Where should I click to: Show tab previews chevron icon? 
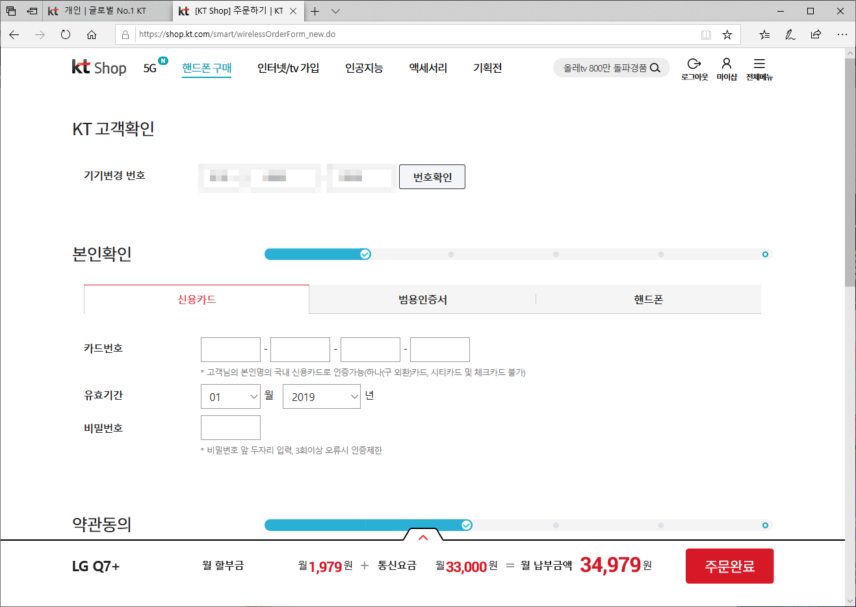(335, 11)
